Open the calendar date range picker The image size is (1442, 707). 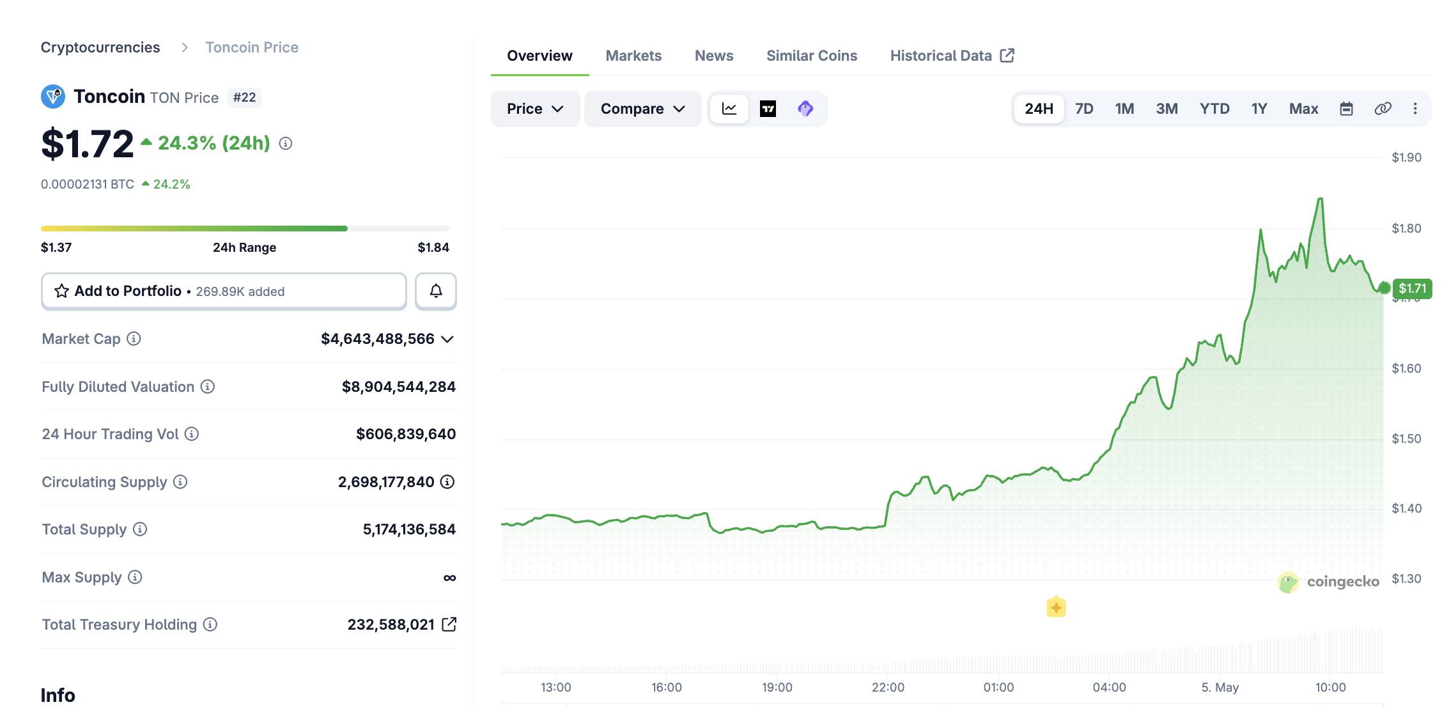click(x=1346, y=109)
